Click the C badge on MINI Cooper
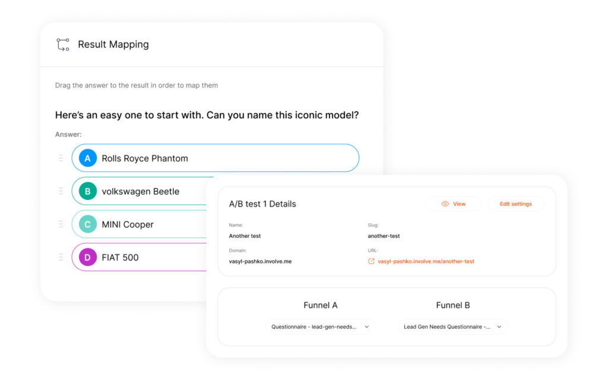Screen dimensions: 608x379 click(87, 224)
